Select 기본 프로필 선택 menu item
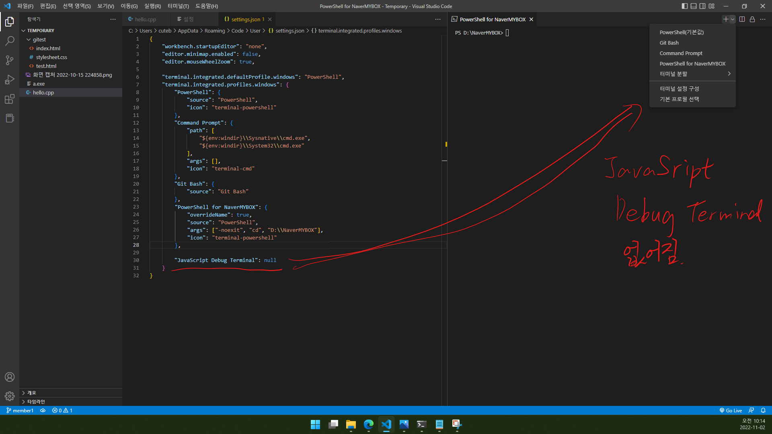 [692, 99]
